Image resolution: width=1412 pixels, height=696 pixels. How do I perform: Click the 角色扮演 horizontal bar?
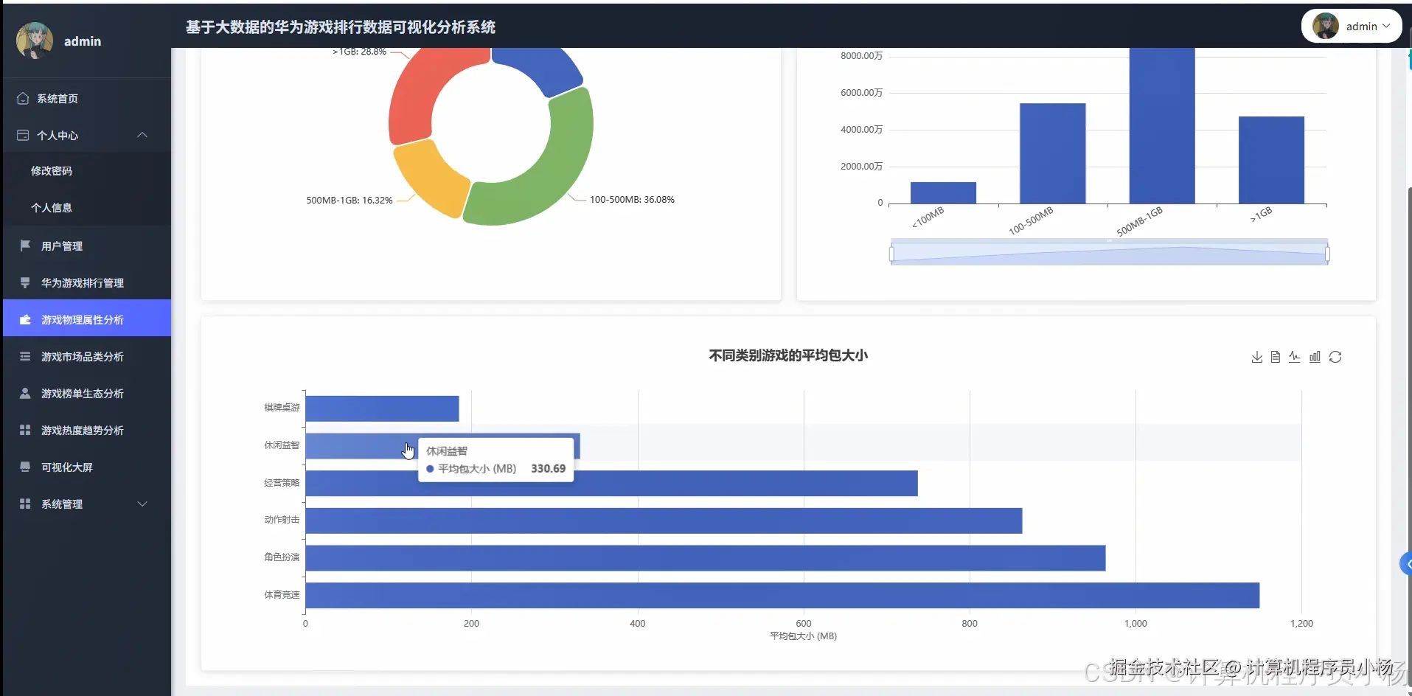coord(706,558)
